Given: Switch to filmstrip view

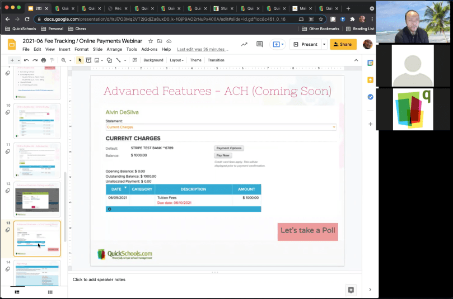Looking at the screenshot, I should pos(17,292).
